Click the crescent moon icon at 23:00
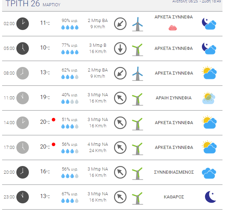This screenshot has height=211, width=227. pos(210,197)
